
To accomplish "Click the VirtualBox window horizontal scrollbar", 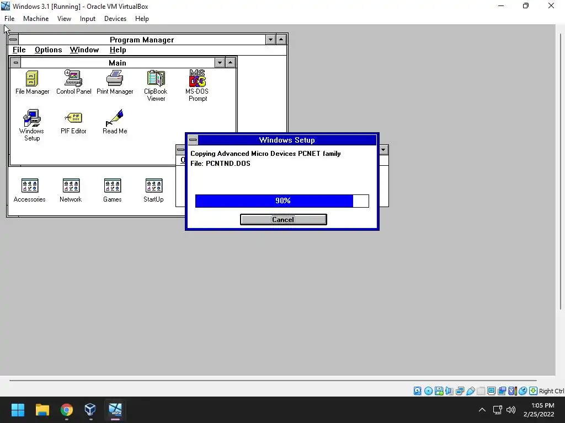I will (273, 380).
